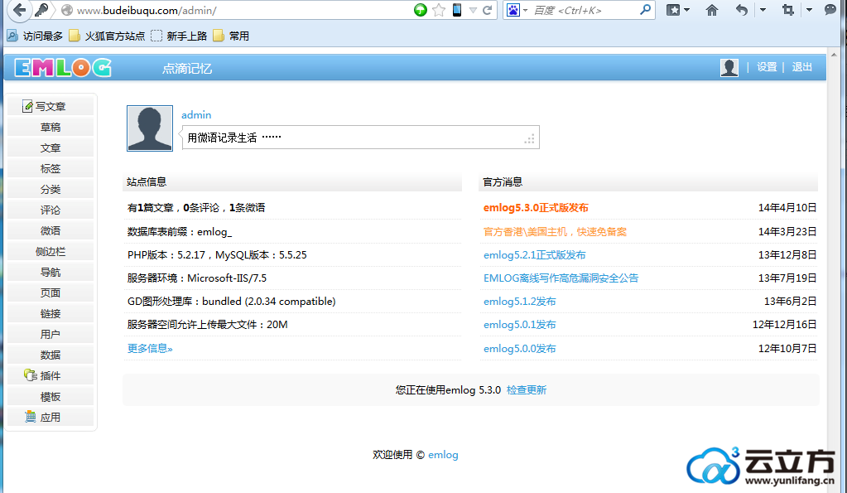Image resolution: width=847 pixels, height=493 pixels.
Task: Click the EMLOG logo
Action: tap(63, 68)
